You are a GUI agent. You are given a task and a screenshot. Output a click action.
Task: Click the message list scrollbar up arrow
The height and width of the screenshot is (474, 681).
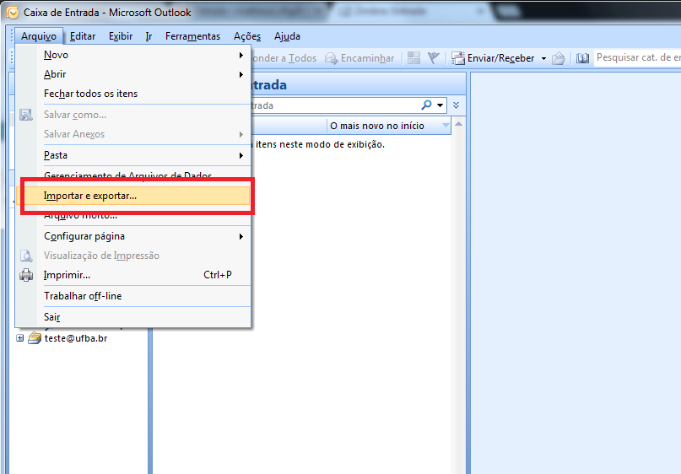click(x=458, y=126)
